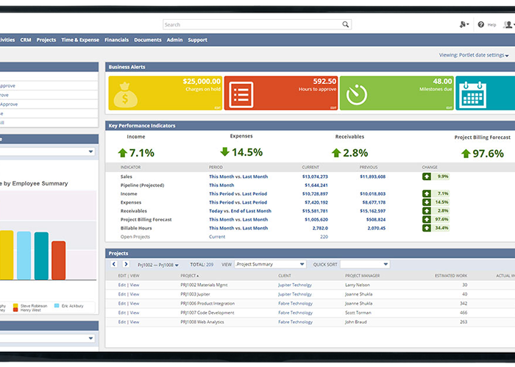Open the Quick Sort dropdown
The width and height of the screenshot is (515, 367).
coord(365,264)
